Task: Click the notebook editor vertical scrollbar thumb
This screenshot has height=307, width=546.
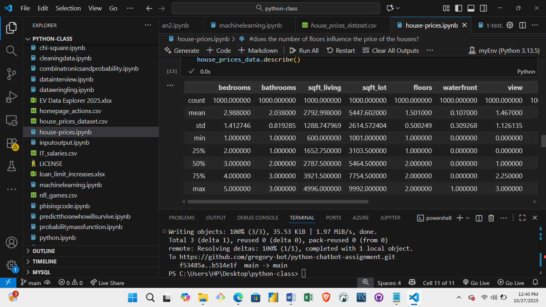Action: pos(543,141)
